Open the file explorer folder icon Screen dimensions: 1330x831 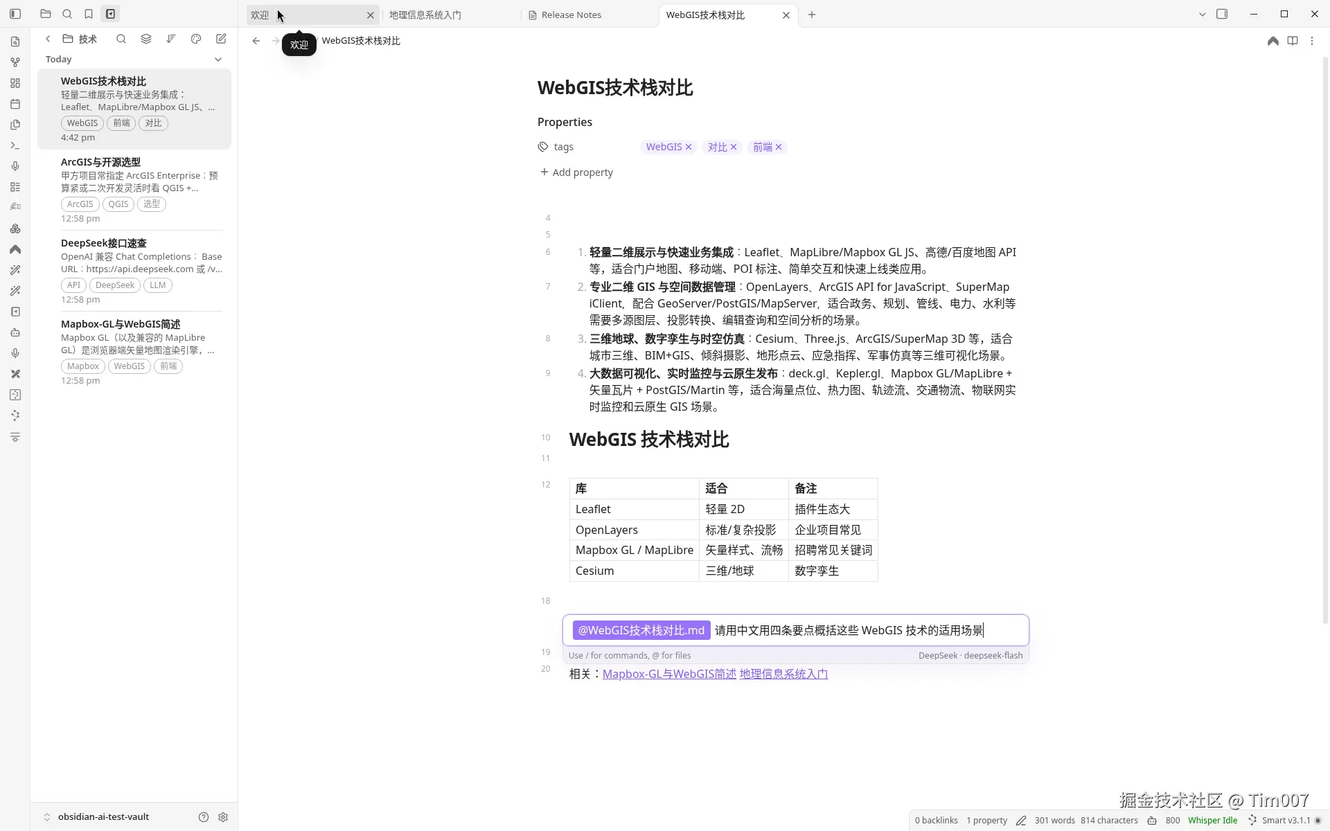[x=46, y=14]
